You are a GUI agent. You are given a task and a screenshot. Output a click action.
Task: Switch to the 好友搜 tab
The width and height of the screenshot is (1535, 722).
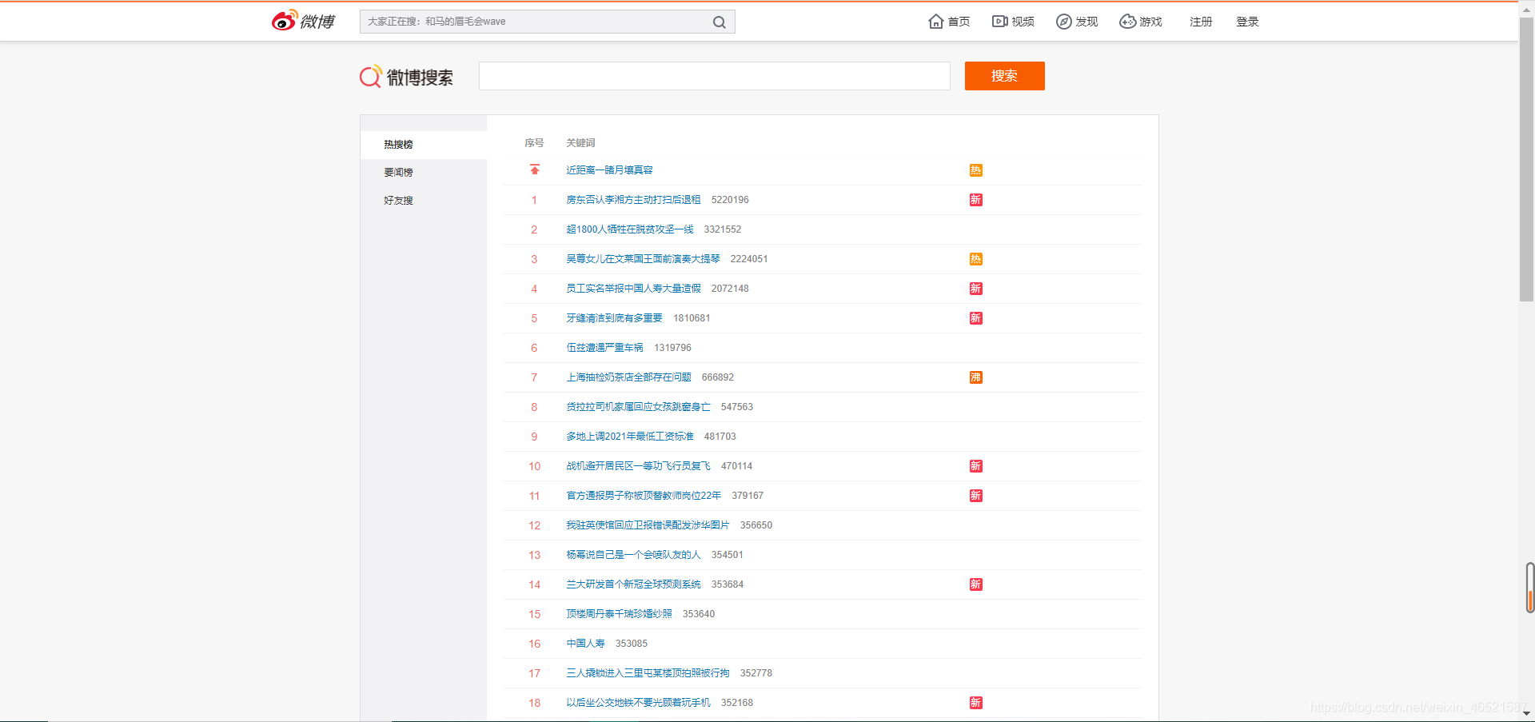pyautogui.click(x=424, y=201)
